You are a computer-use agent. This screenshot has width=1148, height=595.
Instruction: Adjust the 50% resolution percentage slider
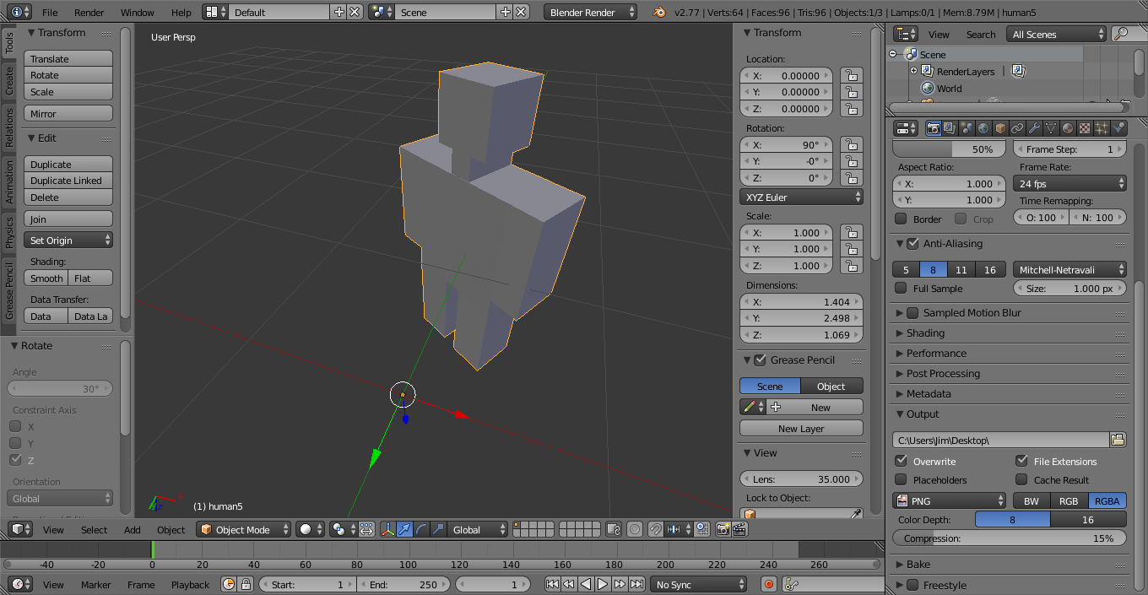point(950,149)
